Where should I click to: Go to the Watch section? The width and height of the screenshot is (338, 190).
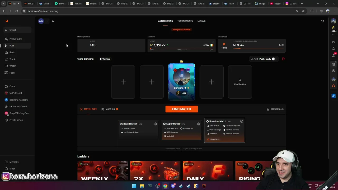coord(13,66)
